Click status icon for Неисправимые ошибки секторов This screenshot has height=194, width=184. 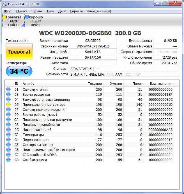(x=8, y=150)
